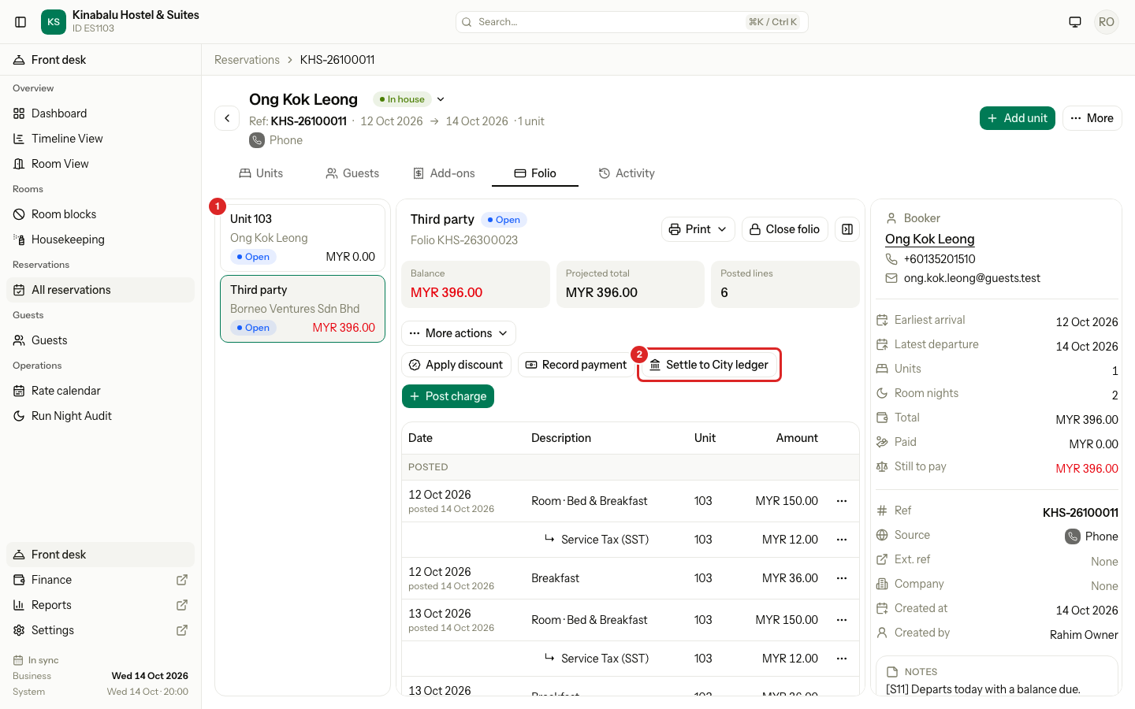Open Dashboard in sidebar

click(x=100, y=113)
